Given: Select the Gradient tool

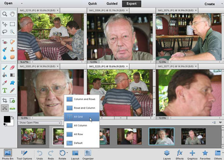Looking at the screenshot, I should [x=12, y=75].
